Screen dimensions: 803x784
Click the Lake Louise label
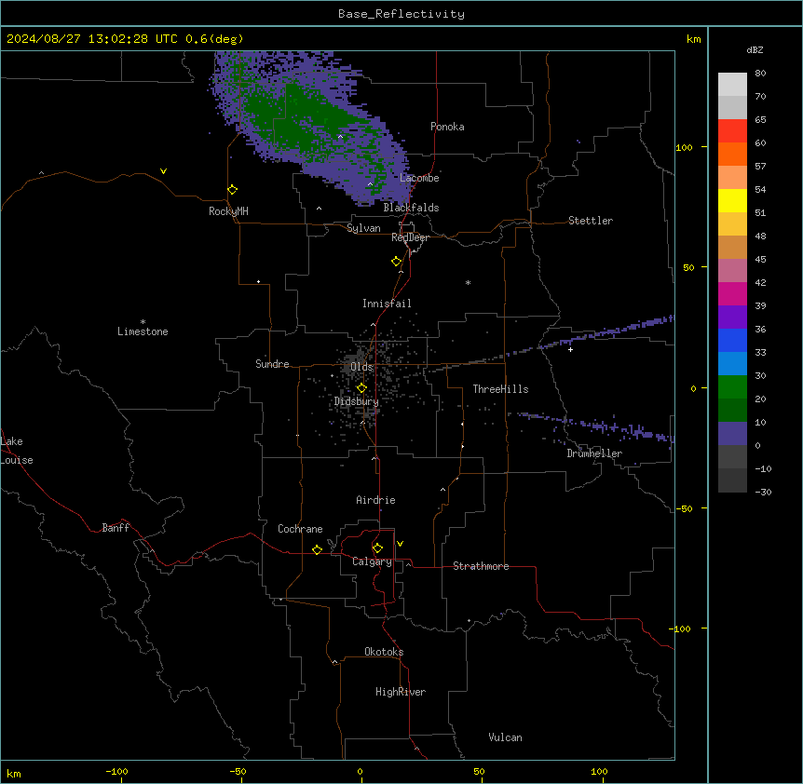pyautogui.click(x=17, y=451)
